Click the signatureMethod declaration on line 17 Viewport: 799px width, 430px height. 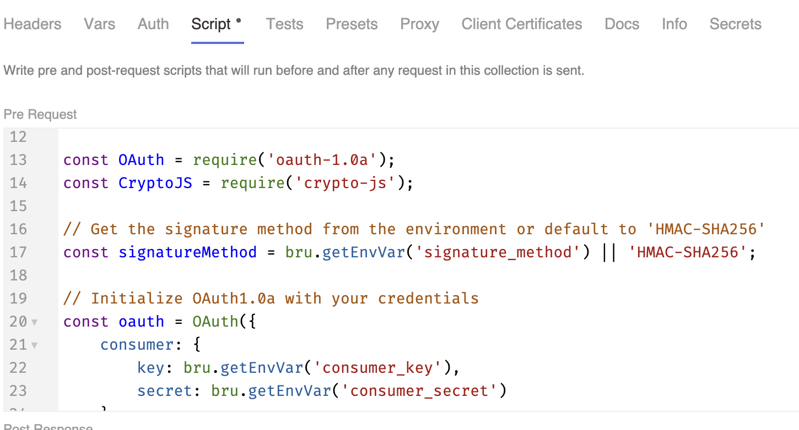pyautogui.click(x=409, y=252)
